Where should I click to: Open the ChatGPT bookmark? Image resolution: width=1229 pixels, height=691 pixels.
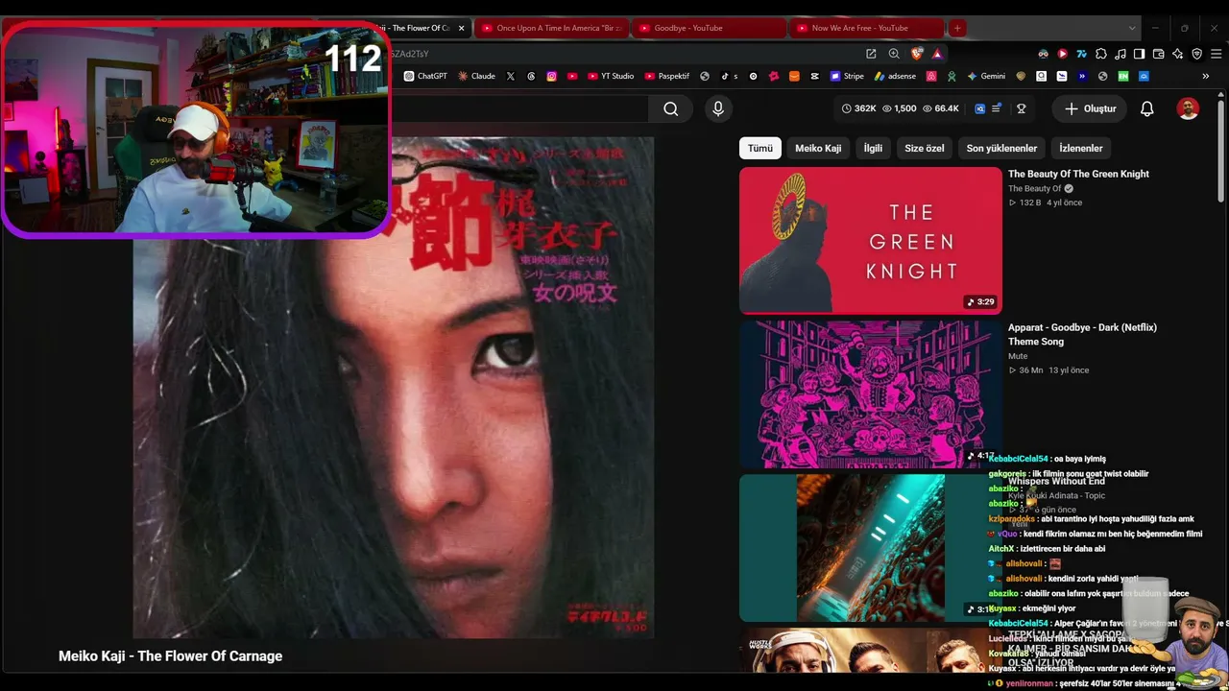click(425, 76)
